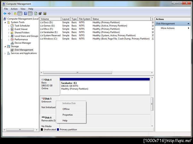
Task: Open the blue Help toolbar icon
Action: (25, 14)
